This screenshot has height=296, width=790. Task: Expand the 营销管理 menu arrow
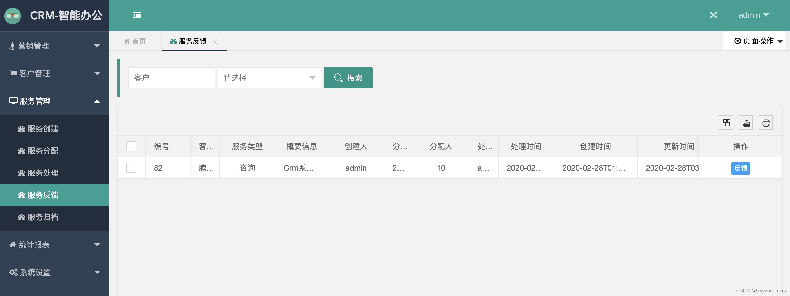tap(97, 46)
